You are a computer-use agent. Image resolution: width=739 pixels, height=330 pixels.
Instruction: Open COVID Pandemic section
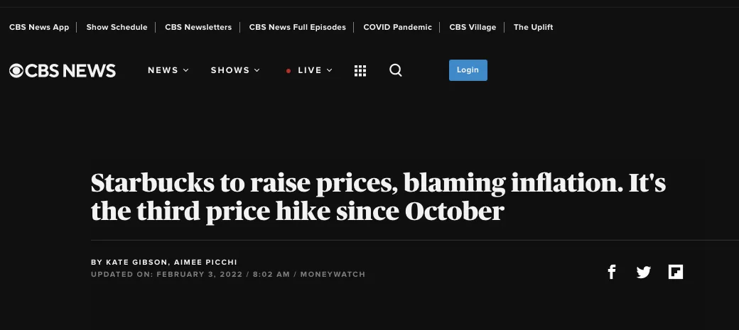pyautogui.click(x=397, y=27)
